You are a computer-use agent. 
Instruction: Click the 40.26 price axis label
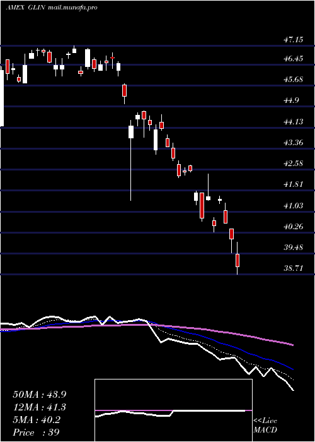tap(293, 227)
